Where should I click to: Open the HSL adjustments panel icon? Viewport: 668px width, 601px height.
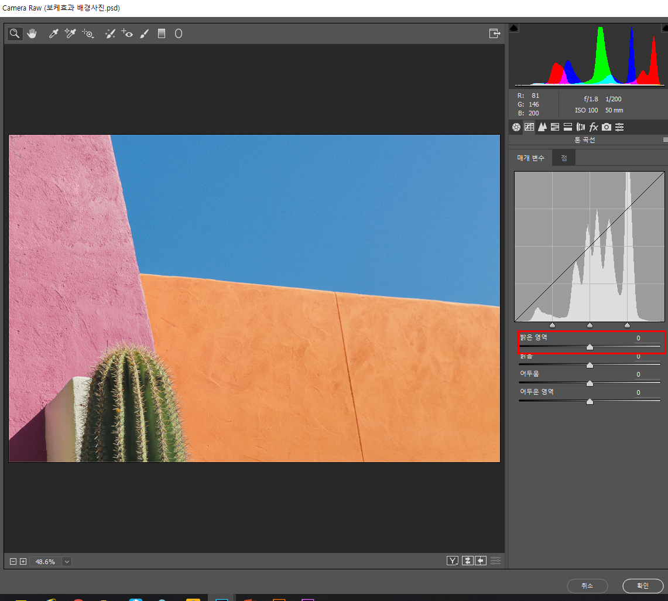tap(554, 127)
